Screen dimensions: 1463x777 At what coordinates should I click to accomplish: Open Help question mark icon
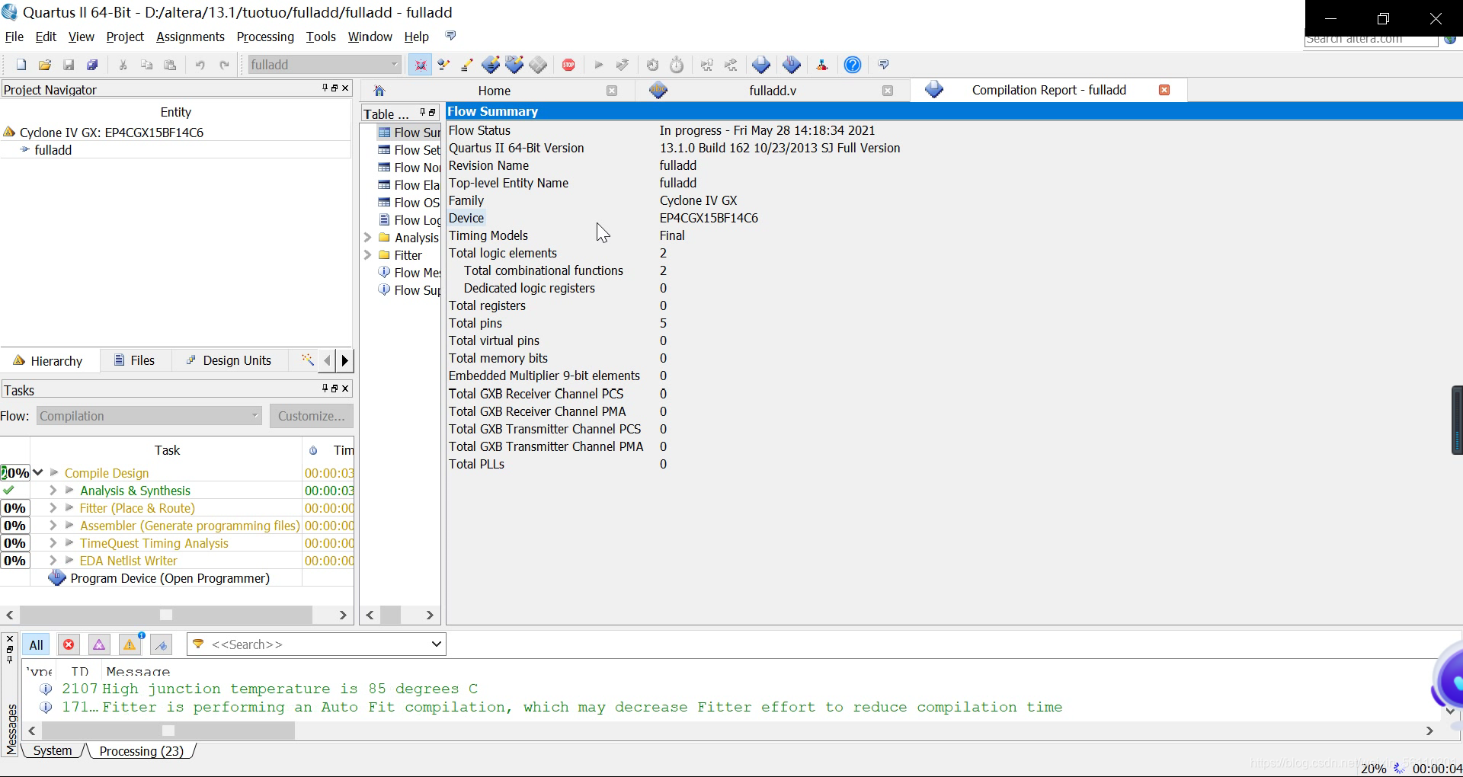(x=853, y=65)
